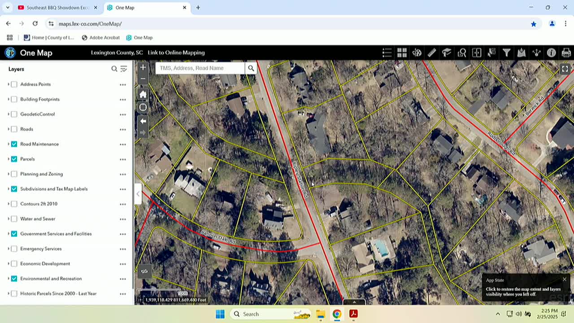The width and height of the screenshot is (574, 323).
Task: Zoom in on the map
Action: pos(143,68)
